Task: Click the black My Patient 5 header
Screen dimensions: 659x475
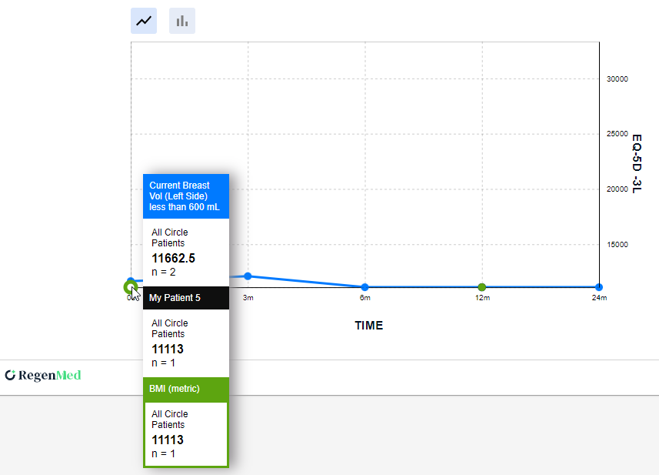Action: coord(185,298)
